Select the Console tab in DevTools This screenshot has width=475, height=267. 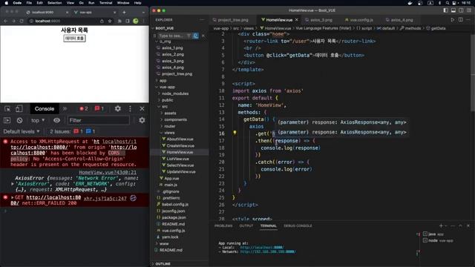45,109
